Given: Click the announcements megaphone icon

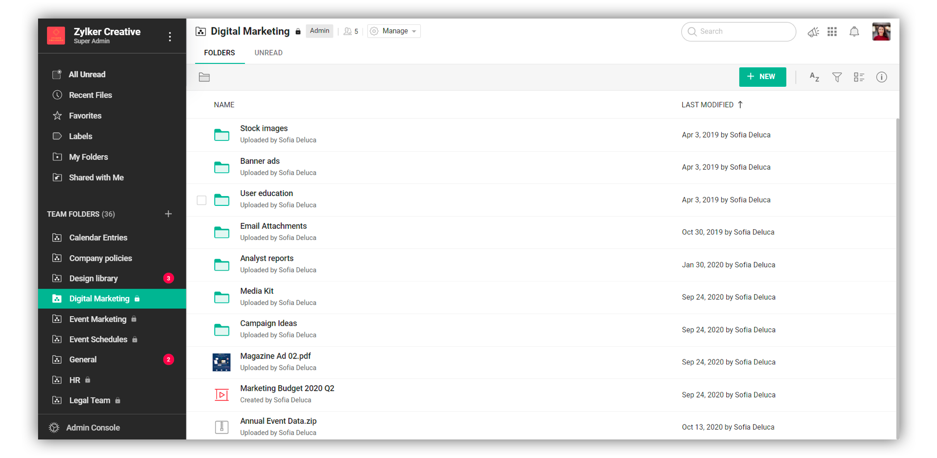Looking at the screenshot, I should [x=813, y=32].
